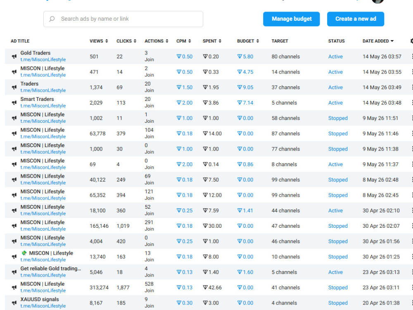
Task: Focus the Search ads by name or link field
Action: [123, 19]
